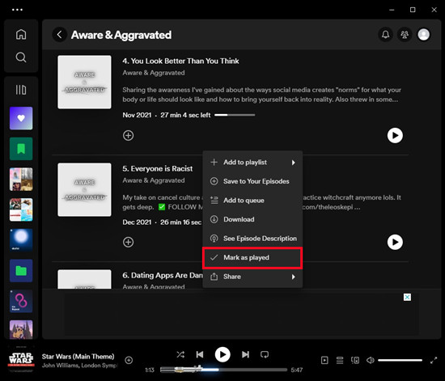
Task: Play episode 5 Everyone is Racist
Action: tap(395, 242)
